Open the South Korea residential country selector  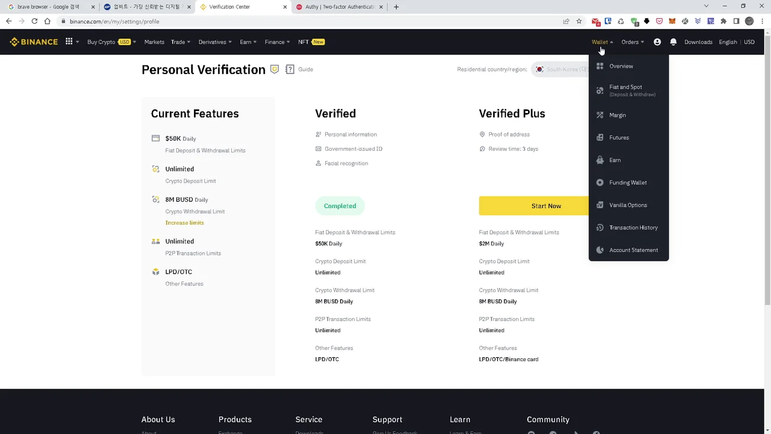(x=561, y=69)
